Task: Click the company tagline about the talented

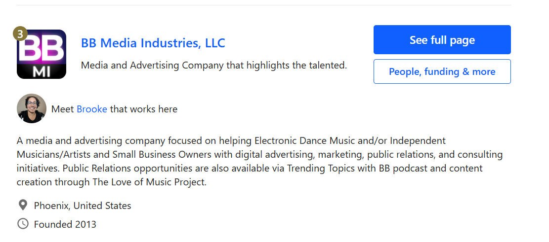Action: coord(213,65)
